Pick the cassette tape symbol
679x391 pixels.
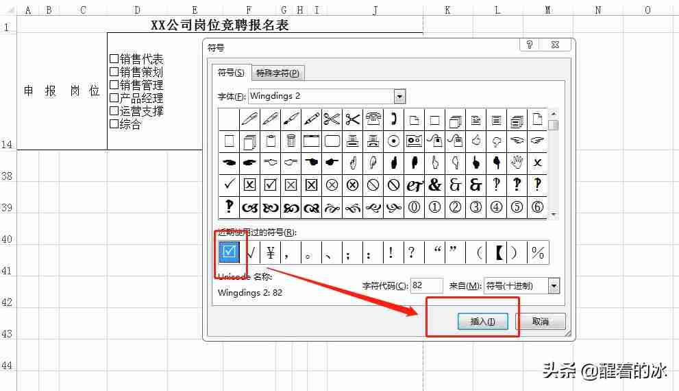(x=414, y=141)
